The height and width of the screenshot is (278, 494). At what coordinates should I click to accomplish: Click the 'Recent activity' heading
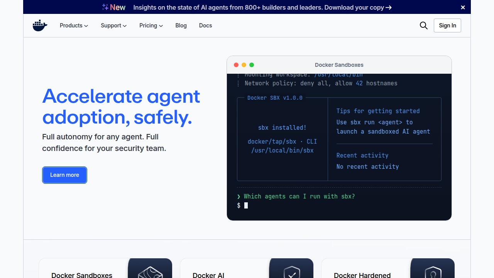[x=362, y=155]
